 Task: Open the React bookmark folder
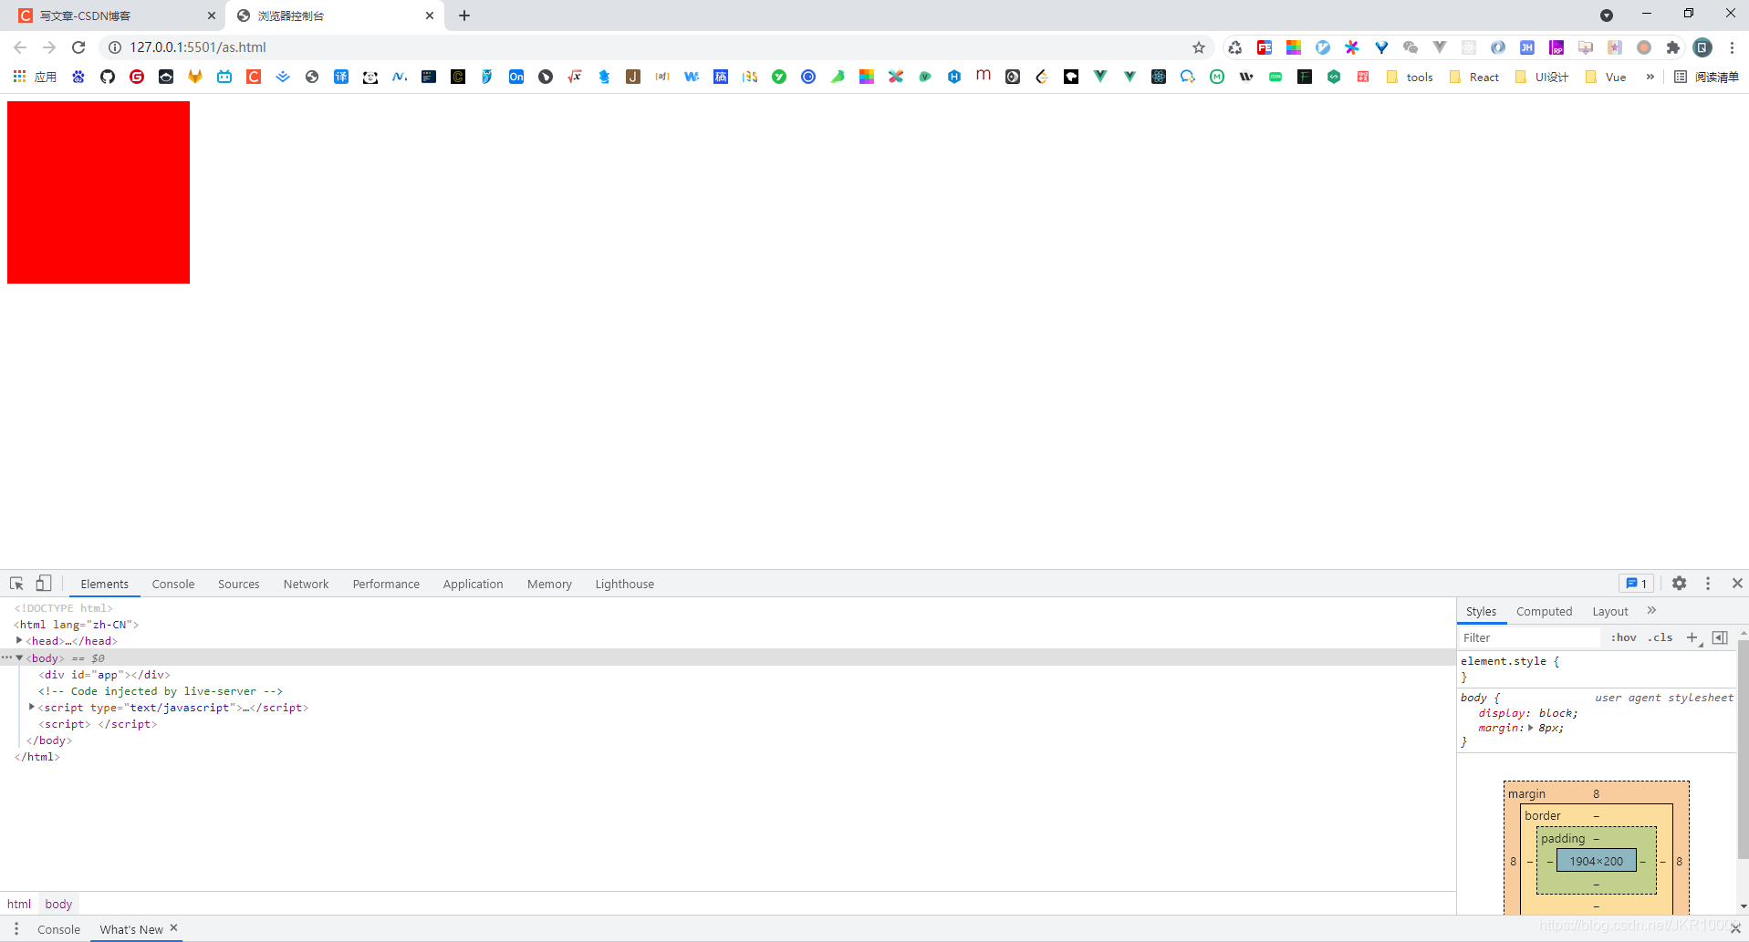(1474, 77)
